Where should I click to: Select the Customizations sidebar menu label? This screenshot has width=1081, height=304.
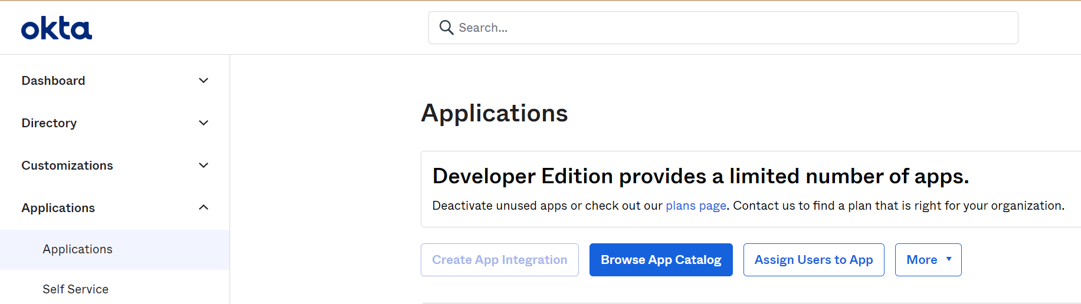(67, 166)
